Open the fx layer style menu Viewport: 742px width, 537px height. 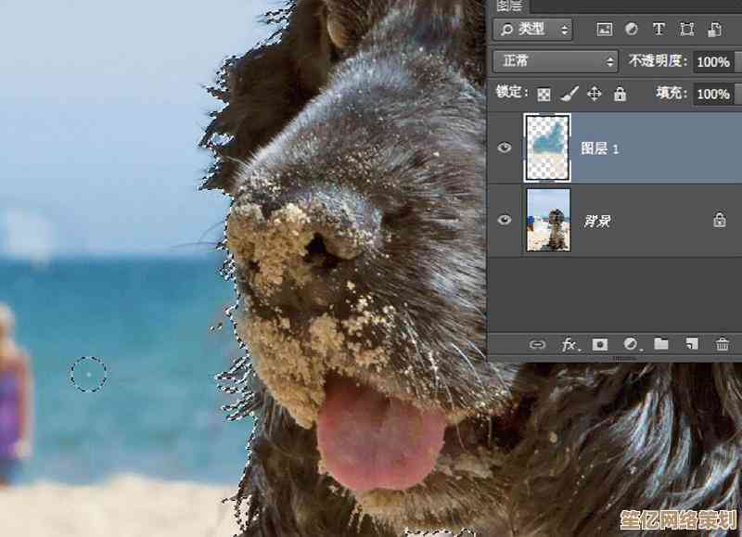coord(569,344)
